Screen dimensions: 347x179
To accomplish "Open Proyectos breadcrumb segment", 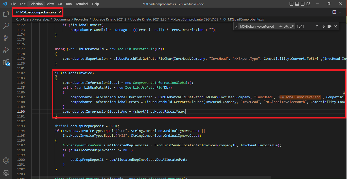I will [81, 19].
